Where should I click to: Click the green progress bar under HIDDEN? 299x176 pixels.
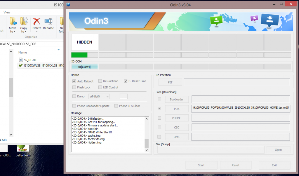click(x=79, y=55)
